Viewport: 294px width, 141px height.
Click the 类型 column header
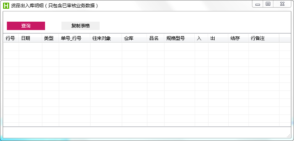(50, 38)
